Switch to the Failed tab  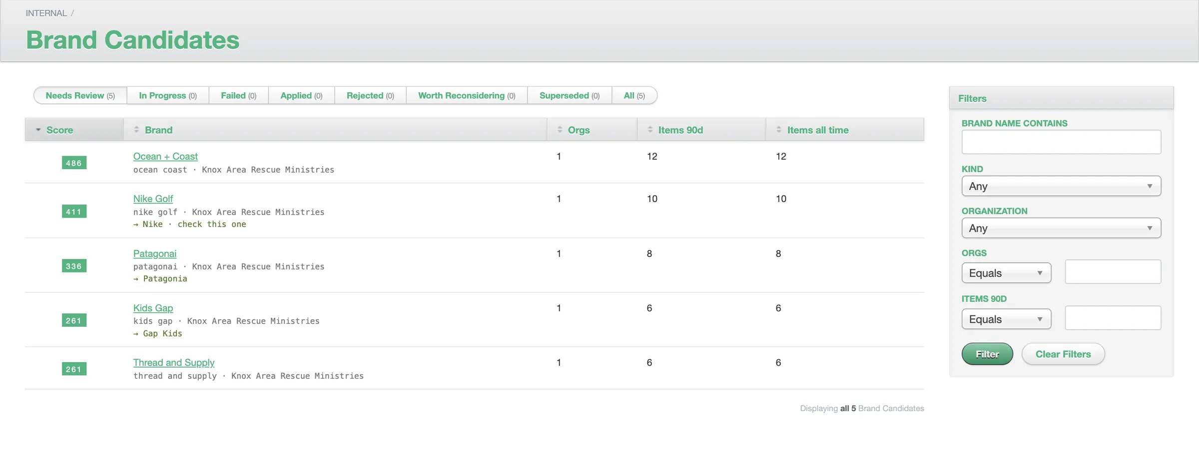pyautogui.click(x=239, y=95)
